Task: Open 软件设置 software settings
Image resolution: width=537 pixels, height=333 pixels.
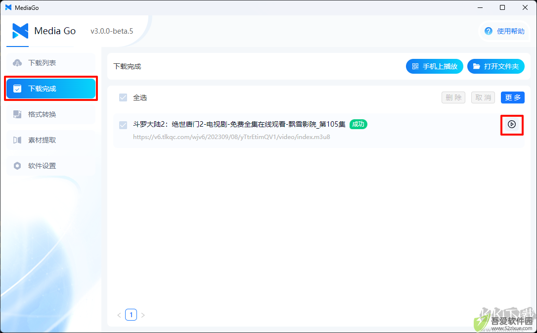Action: click(x=51, y=166)
